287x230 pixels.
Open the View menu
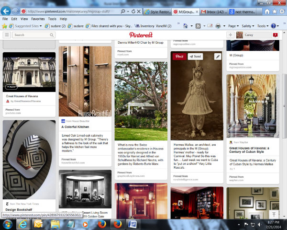click(x=24, y=19)
